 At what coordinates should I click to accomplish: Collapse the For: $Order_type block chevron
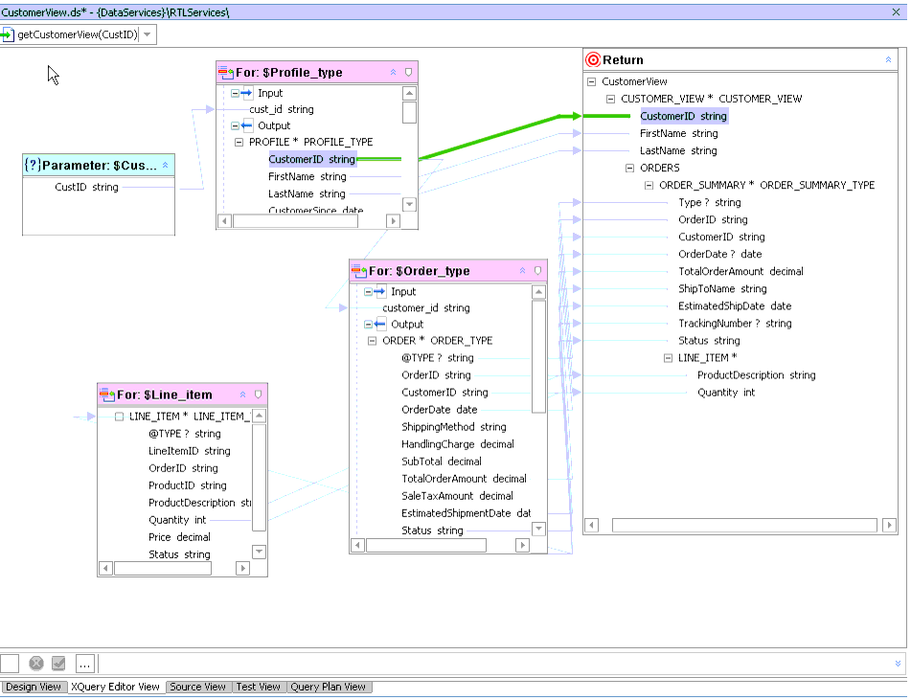click(523, 271)
